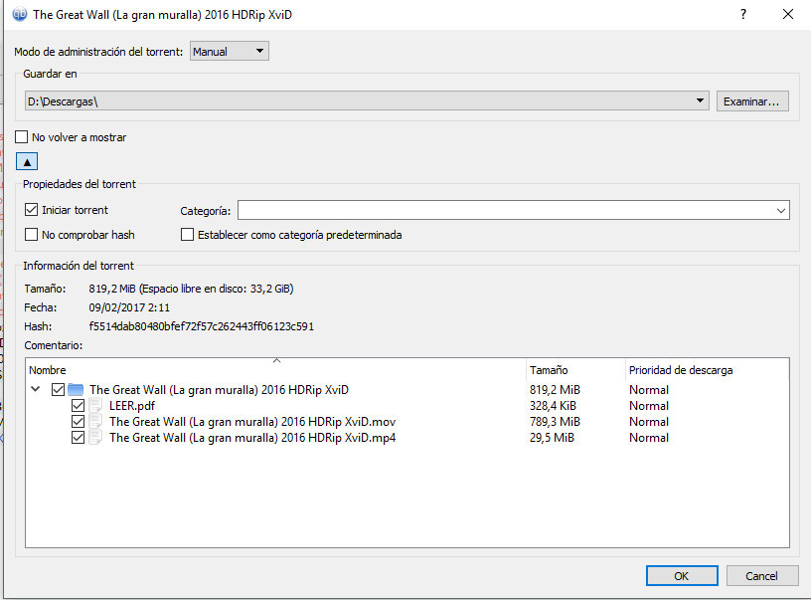Image resolution: width=811 pixels, height=600 pixels.
Task: Click Normal priority for the .mp4 file
Action: tap(649, 438)
